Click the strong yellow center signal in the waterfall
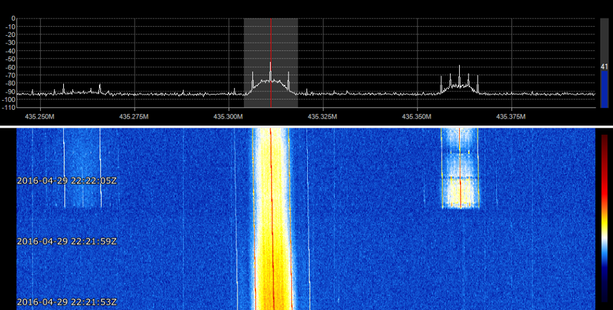 tap(272, 219)
